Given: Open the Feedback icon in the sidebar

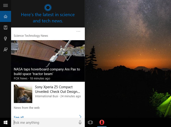Looking at the screenshot, I should pyautogui.click(x=5, y=50).
